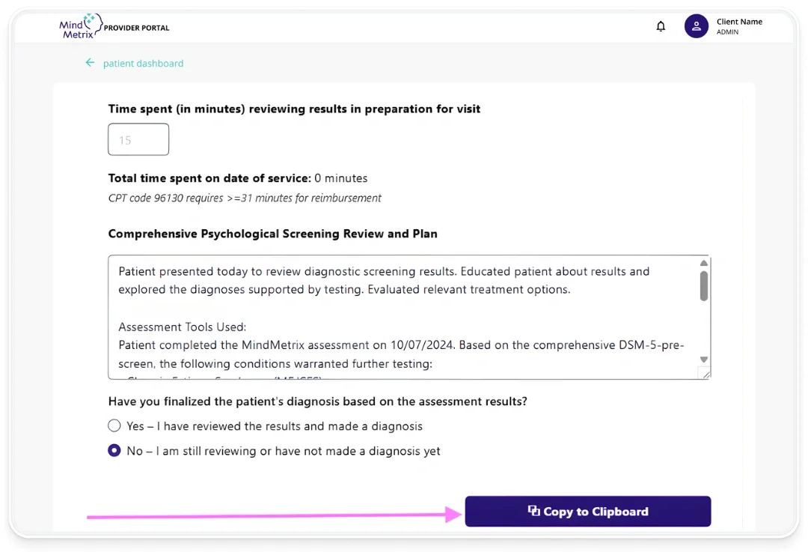
Task: Go back via the patient dashboard link
Action: (x=143, y=64)
